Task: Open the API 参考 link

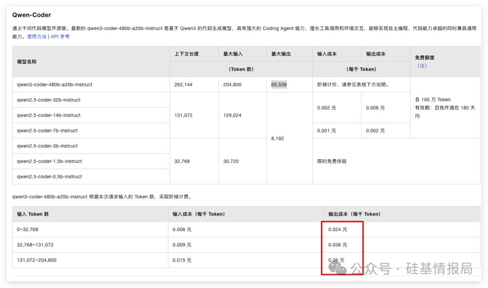Action: tap(60, 37)
